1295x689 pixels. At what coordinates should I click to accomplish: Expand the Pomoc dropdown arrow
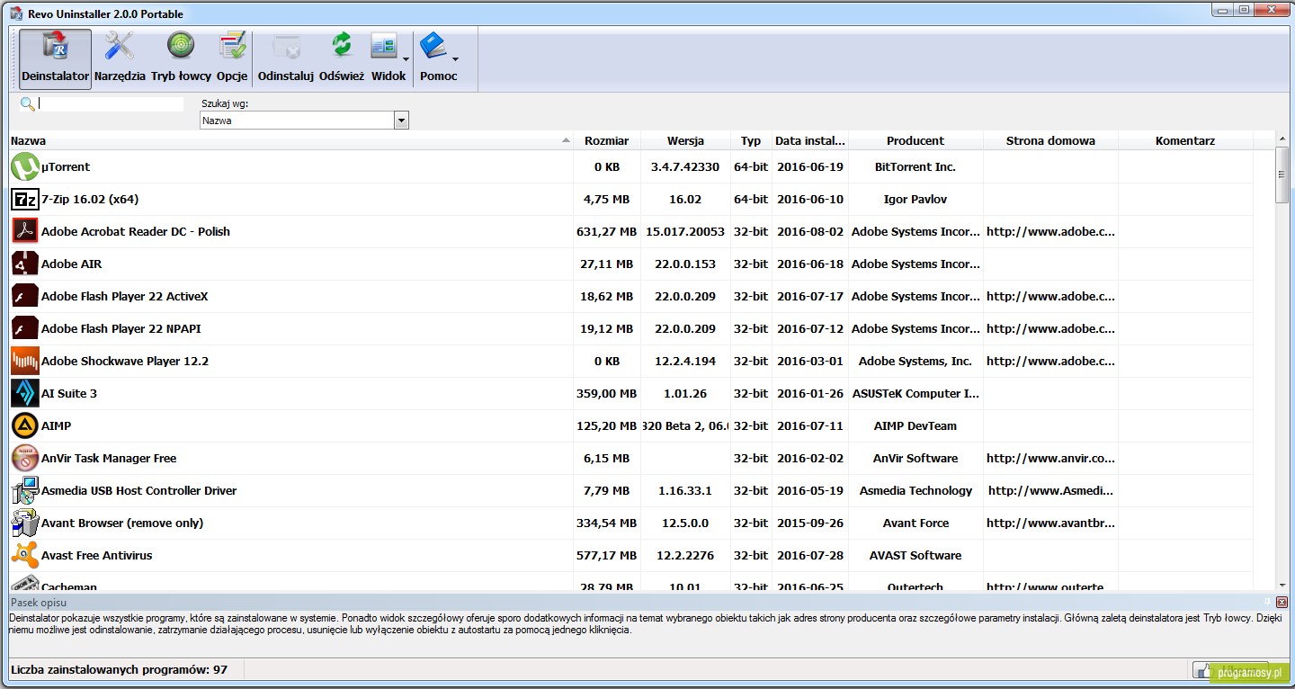[455, 60]
